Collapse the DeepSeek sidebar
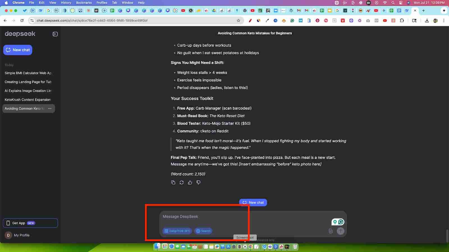 tap(55, 34)
